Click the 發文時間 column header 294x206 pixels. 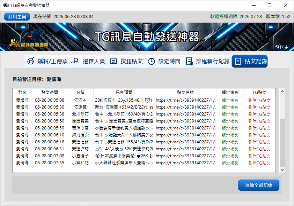50,92
